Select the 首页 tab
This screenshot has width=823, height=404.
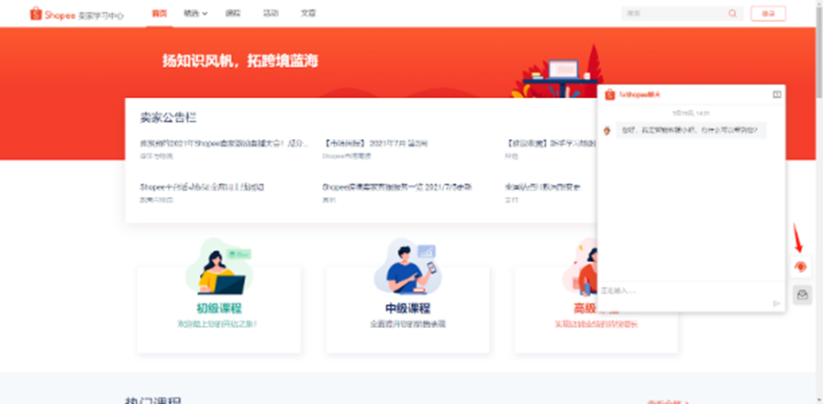160,14
